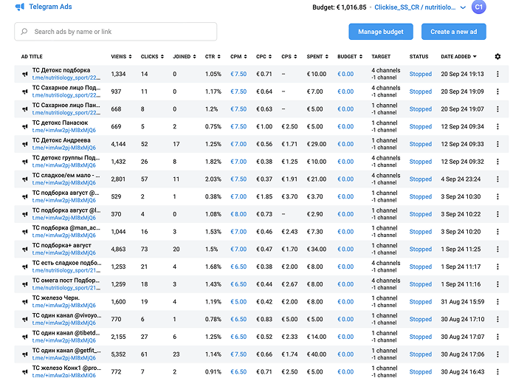
Task: Open three-dot menu for 1 Sep 24 11:16 row
Action: pyautogui.click(x=497, y=284)
